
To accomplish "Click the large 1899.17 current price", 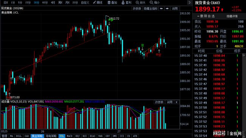I will [207, 9].
